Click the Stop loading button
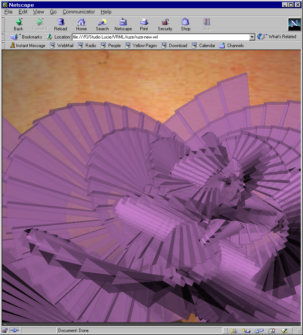 click(x=207, y=25)
